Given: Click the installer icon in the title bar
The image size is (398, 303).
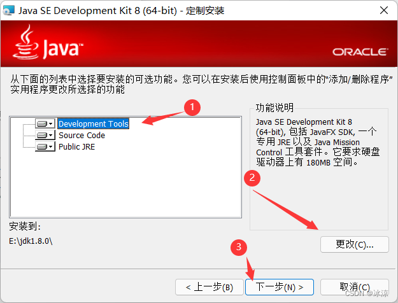Looking at the screenshot, I should pyautogui.click(x=8, y=10).
